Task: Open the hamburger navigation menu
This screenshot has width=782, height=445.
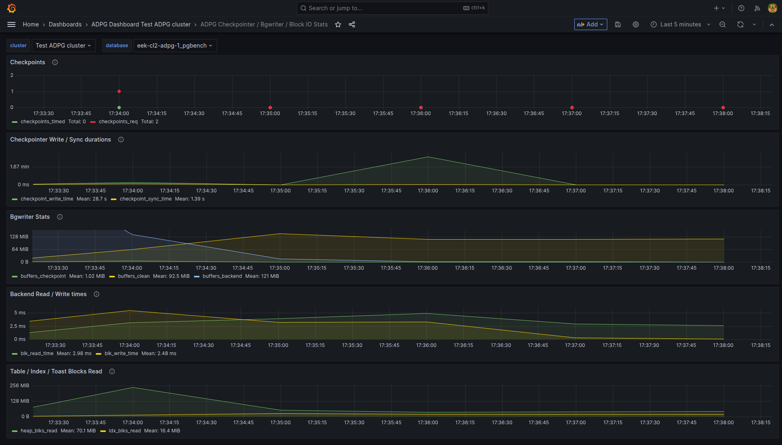Action: click(x=11, y=24)
